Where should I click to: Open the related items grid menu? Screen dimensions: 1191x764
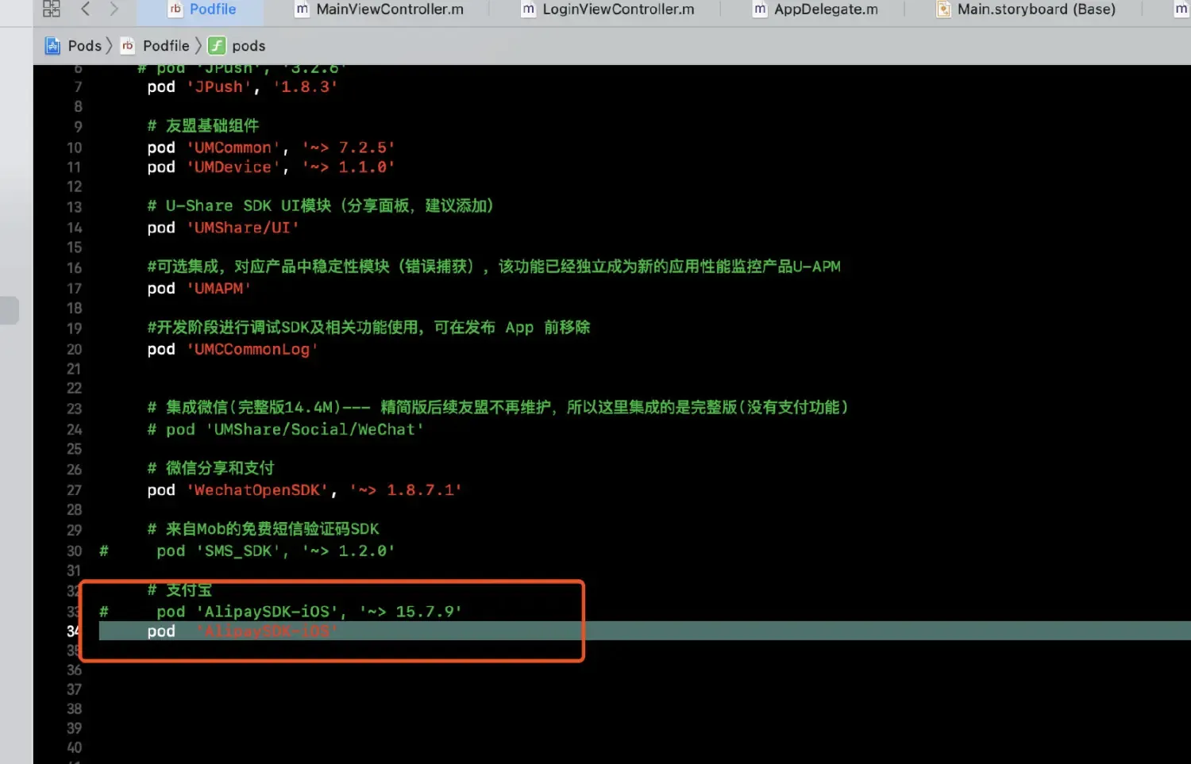pos(52,9)
